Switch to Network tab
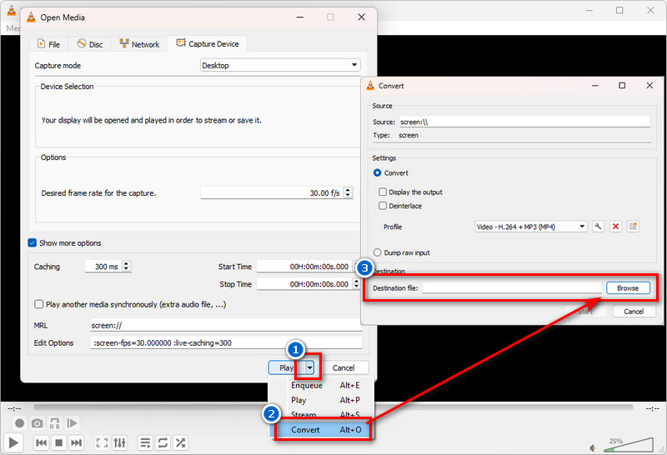Viewport: 667px width, 455px height. tap(139, 44)
